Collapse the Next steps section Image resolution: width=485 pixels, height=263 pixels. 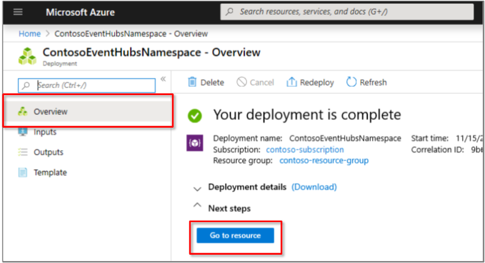tap(197, 205)
